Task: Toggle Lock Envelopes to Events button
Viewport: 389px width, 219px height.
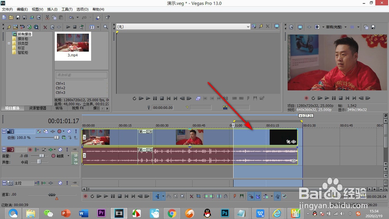Action: pyautogui.click(x=278, y=196)
